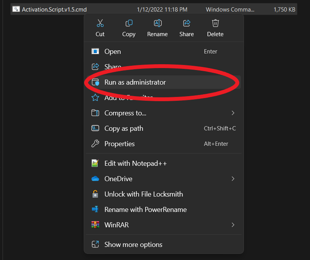310x260 pixels.
Task: Click the PowerRename icon
Action: [95, 210]
